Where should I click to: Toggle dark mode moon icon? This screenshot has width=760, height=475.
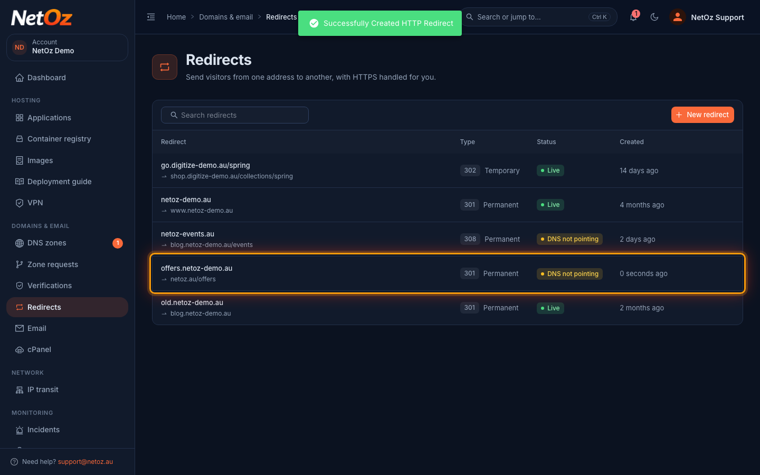[654, 17]
